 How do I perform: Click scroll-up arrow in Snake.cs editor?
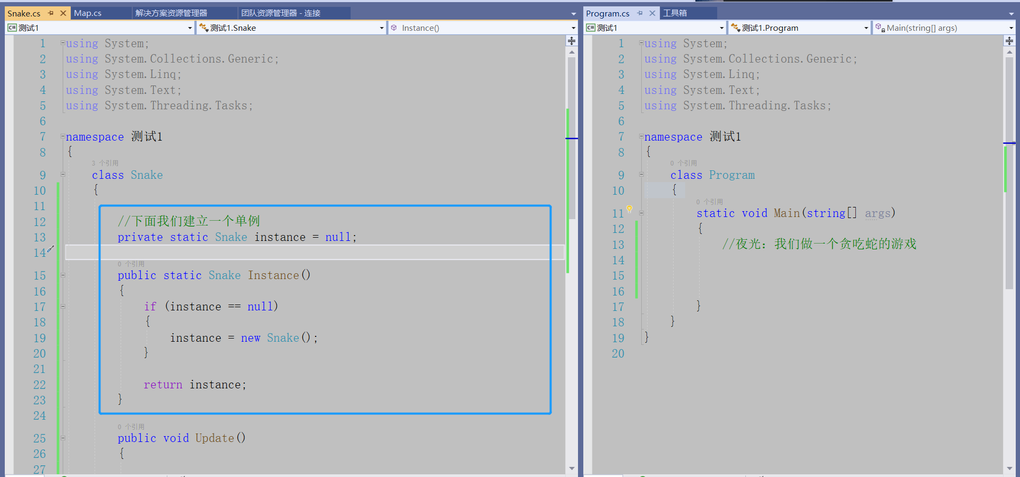click(x=572, y=52)
